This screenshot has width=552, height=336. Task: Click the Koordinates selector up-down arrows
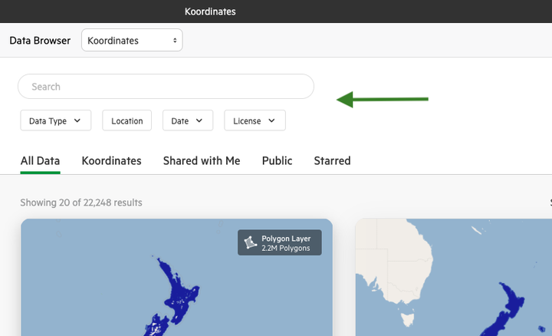(175, 41)
